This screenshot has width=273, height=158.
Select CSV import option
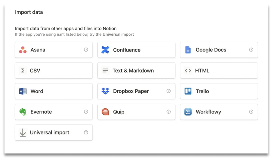[x=54, y=70]
